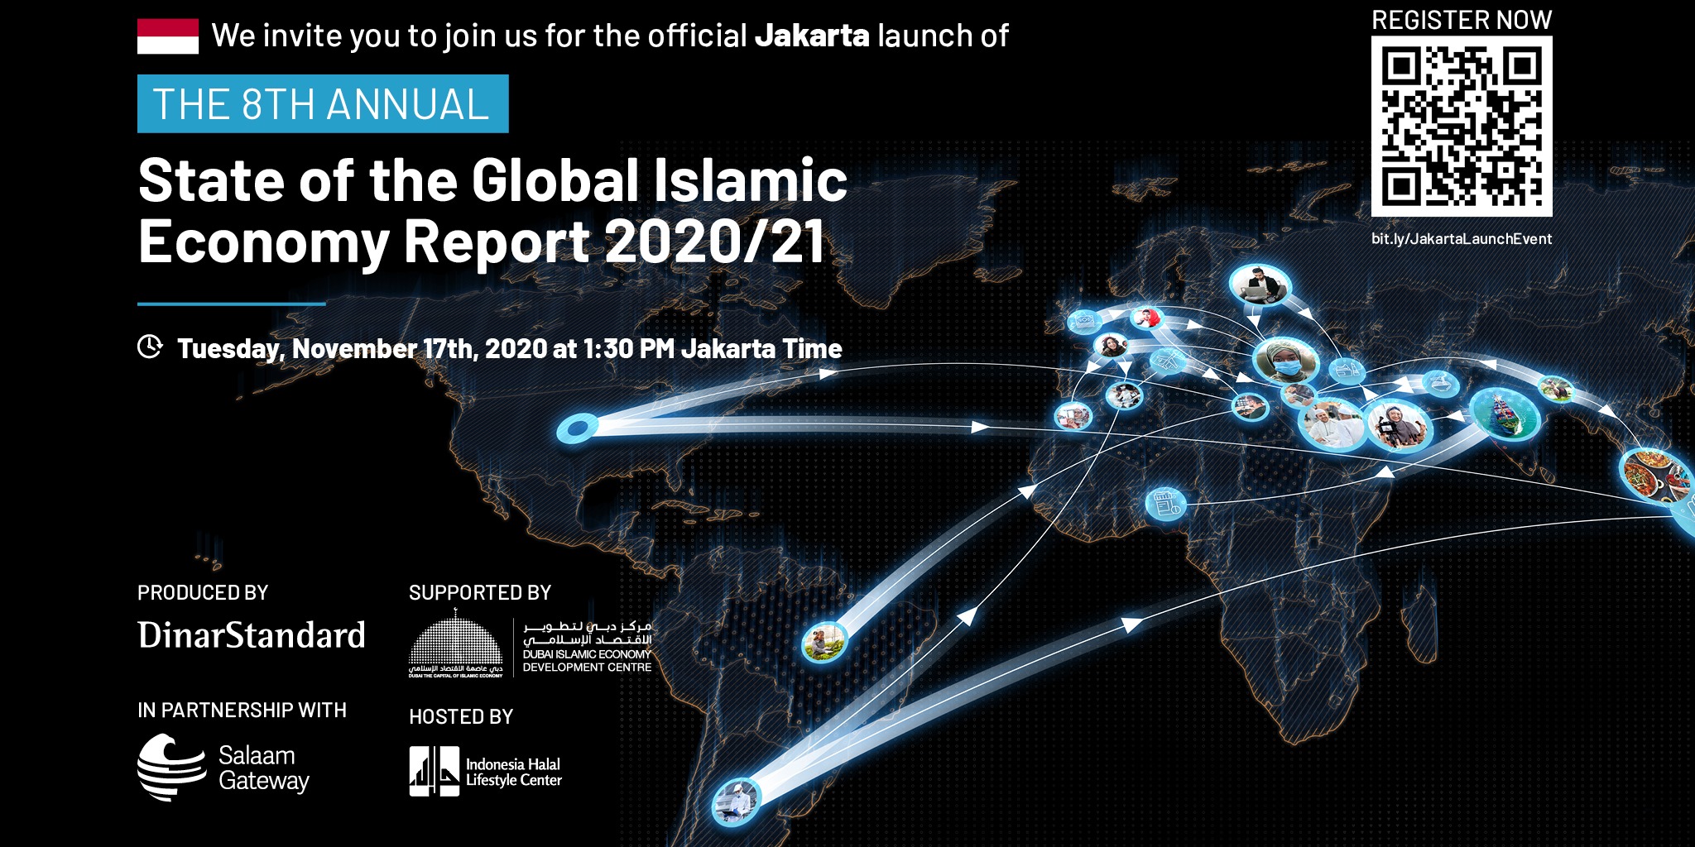Open the bit.ly/JakartaLaunchEvent link
This screenshot has width=1695, height=847.
pos(1462,239)
